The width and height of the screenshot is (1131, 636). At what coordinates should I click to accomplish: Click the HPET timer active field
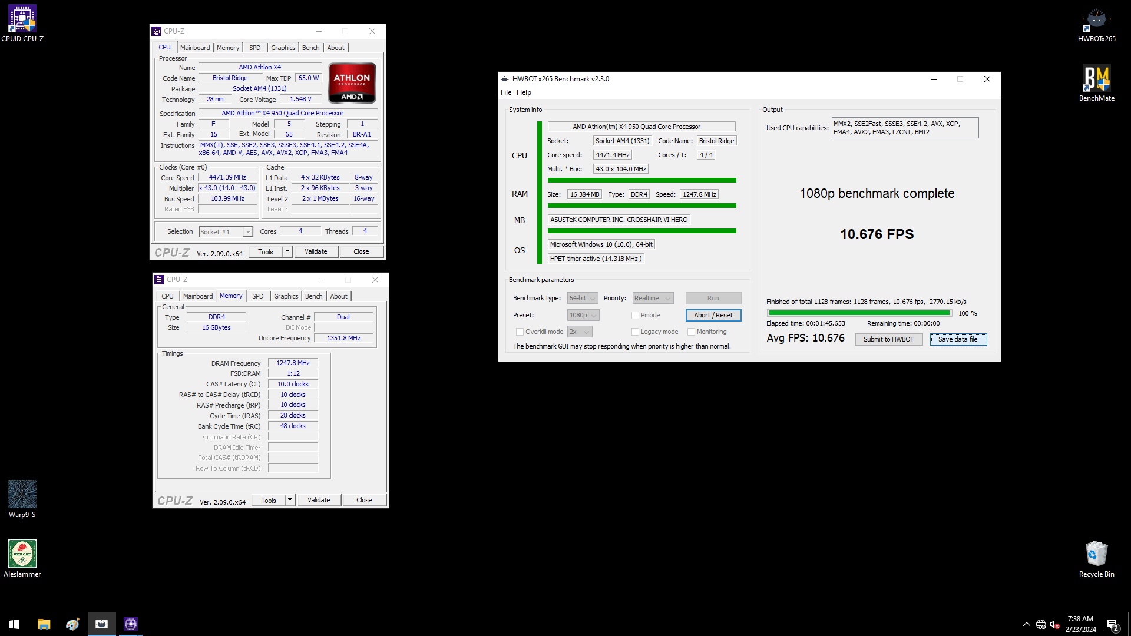596,259
